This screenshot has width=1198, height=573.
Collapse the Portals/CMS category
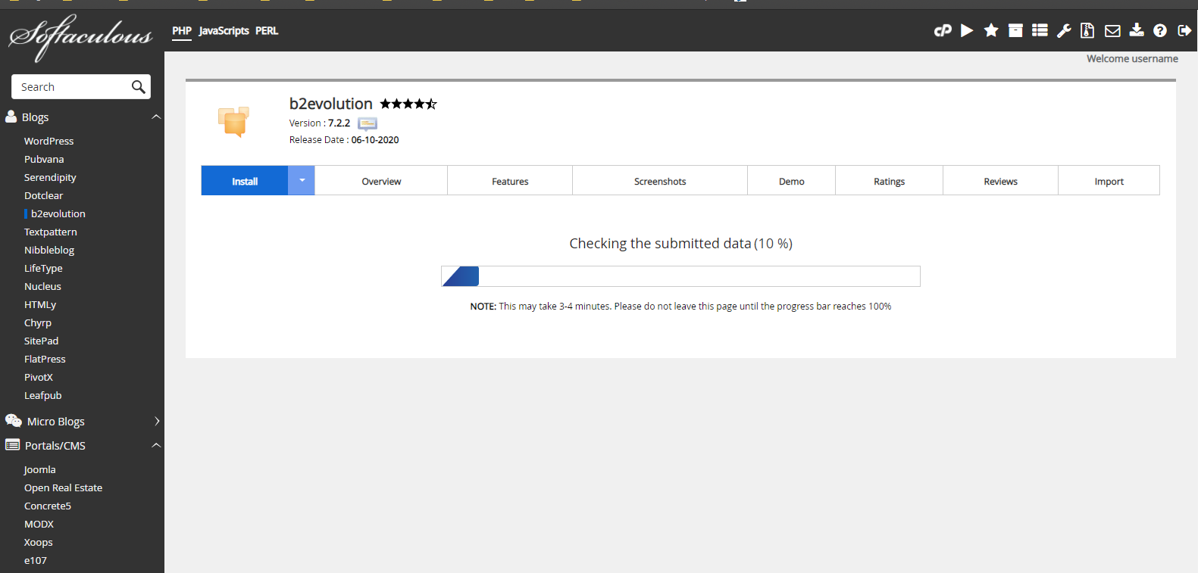point(156,445)
